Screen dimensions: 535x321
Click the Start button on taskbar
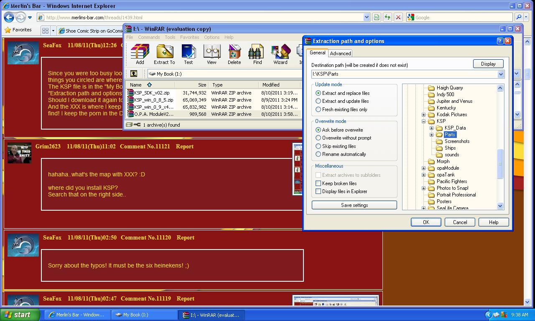tap(20, 315)
